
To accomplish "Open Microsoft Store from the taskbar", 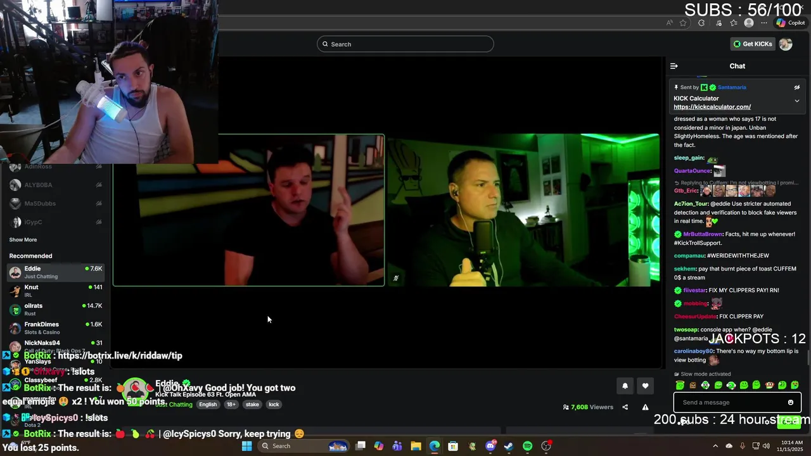I will point(453,446).
